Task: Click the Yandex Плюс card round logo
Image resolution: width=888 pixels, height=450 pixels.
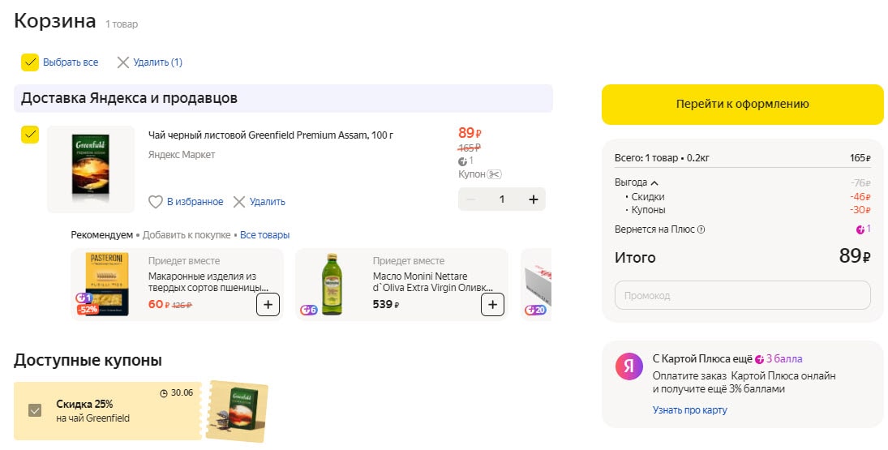Action: 628,366
